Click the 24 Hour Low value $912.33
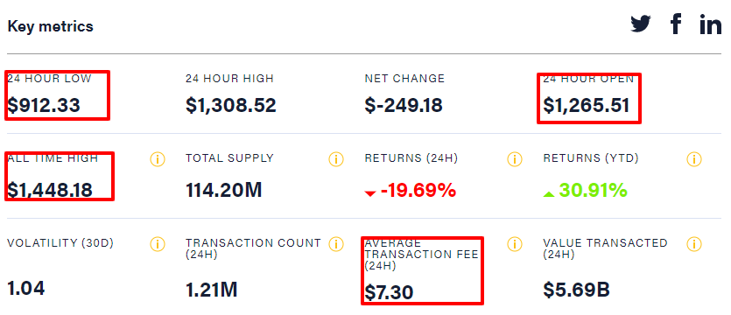The image size is (731, 315). point(44,105)
